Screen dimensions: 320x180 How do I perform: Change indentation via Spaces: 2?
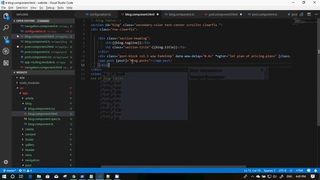(x=269, y=170)
